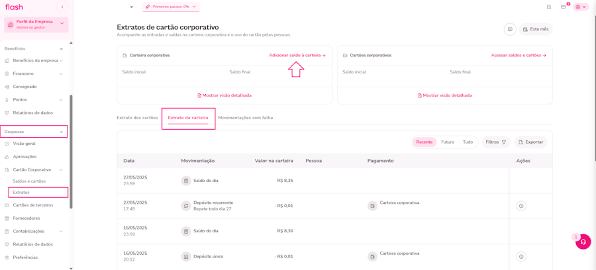The height and width of the screenshot is (270, 596).
Task: Select the Futuro filter
Action: pos(448,142)
